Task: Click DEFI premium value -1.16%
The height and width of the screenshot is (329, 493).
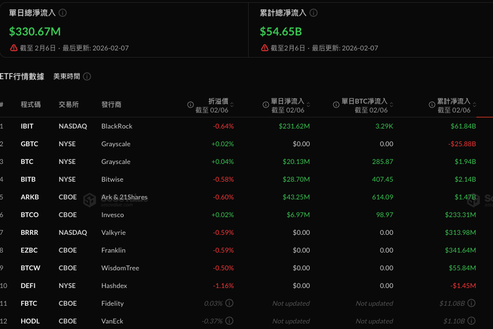Action: (223, 286)
